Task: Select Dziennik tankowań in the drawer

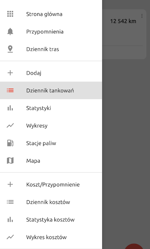Action: 51,90
